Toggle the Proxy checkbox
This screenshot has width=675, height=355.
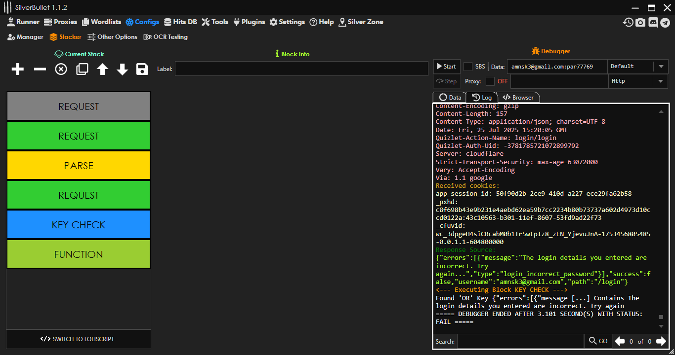coord(490,81)
